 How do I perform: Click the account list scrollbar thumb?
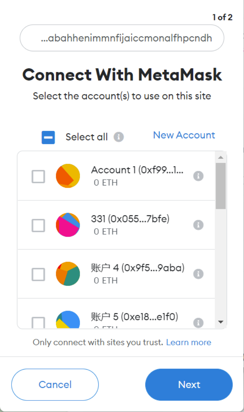click(221, 186)
